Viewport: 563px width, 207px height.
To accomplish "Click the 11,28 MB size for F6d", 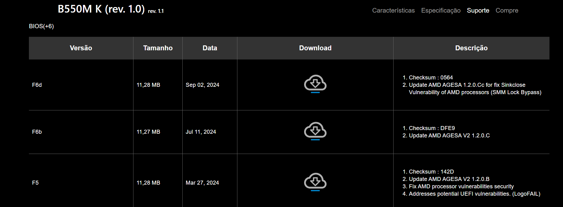I will click(x=148, y=85).
